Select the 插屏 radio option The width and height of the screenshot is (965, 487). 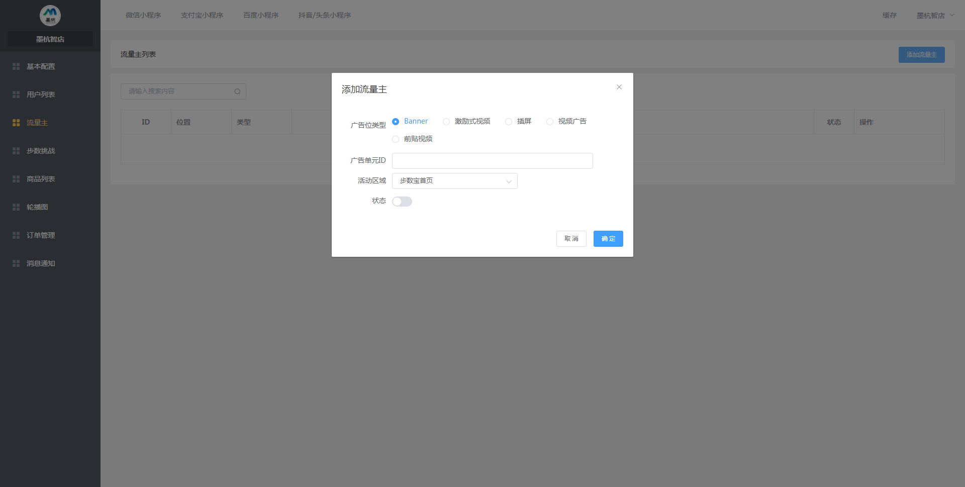coord(509,122)
